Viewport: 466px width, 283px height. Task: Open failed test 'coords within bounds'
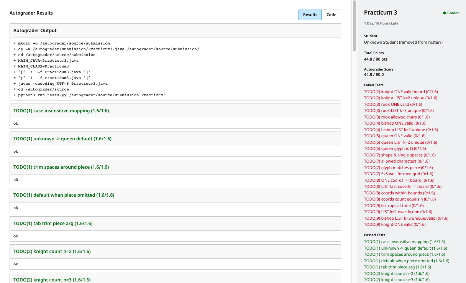point(399,193)
